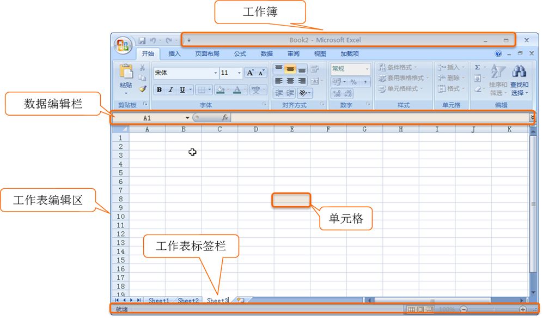Open the 加载项 ribbon tab
The width and height of the screenshot is (543, 318).
point(350,54)
